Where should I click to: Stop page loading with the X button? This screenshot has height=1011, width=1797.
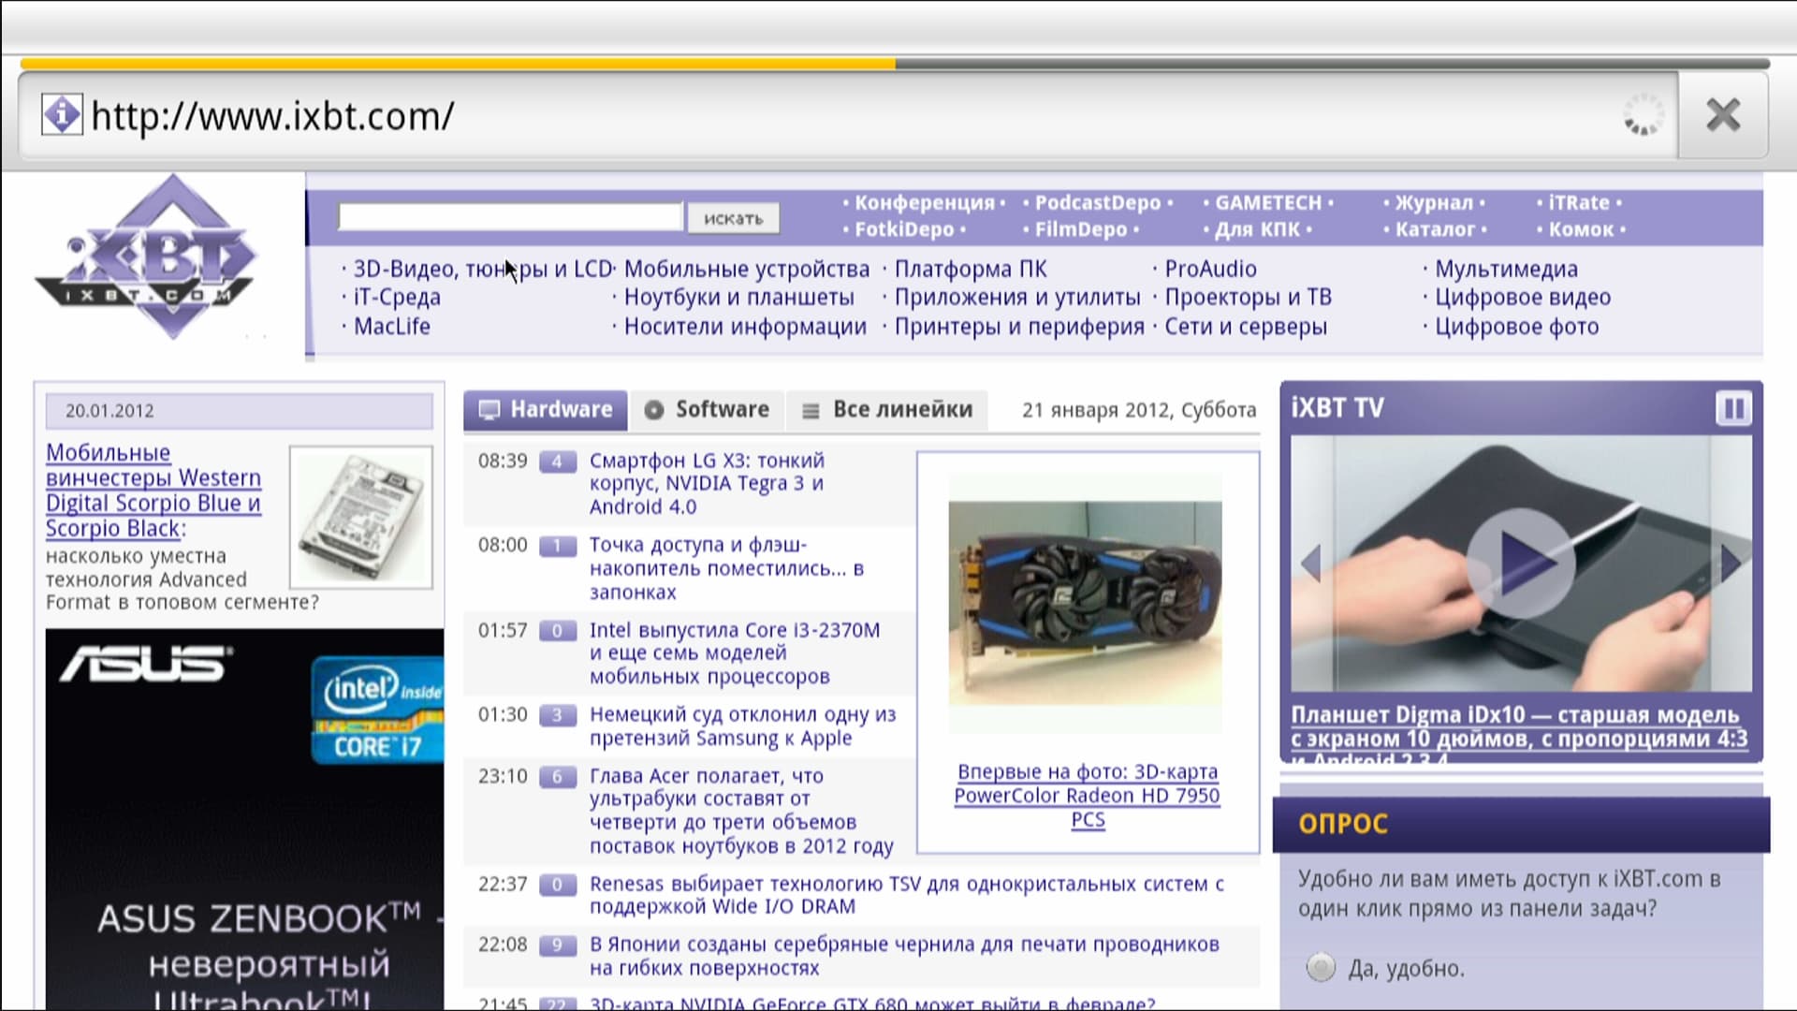coord(1722,115)
